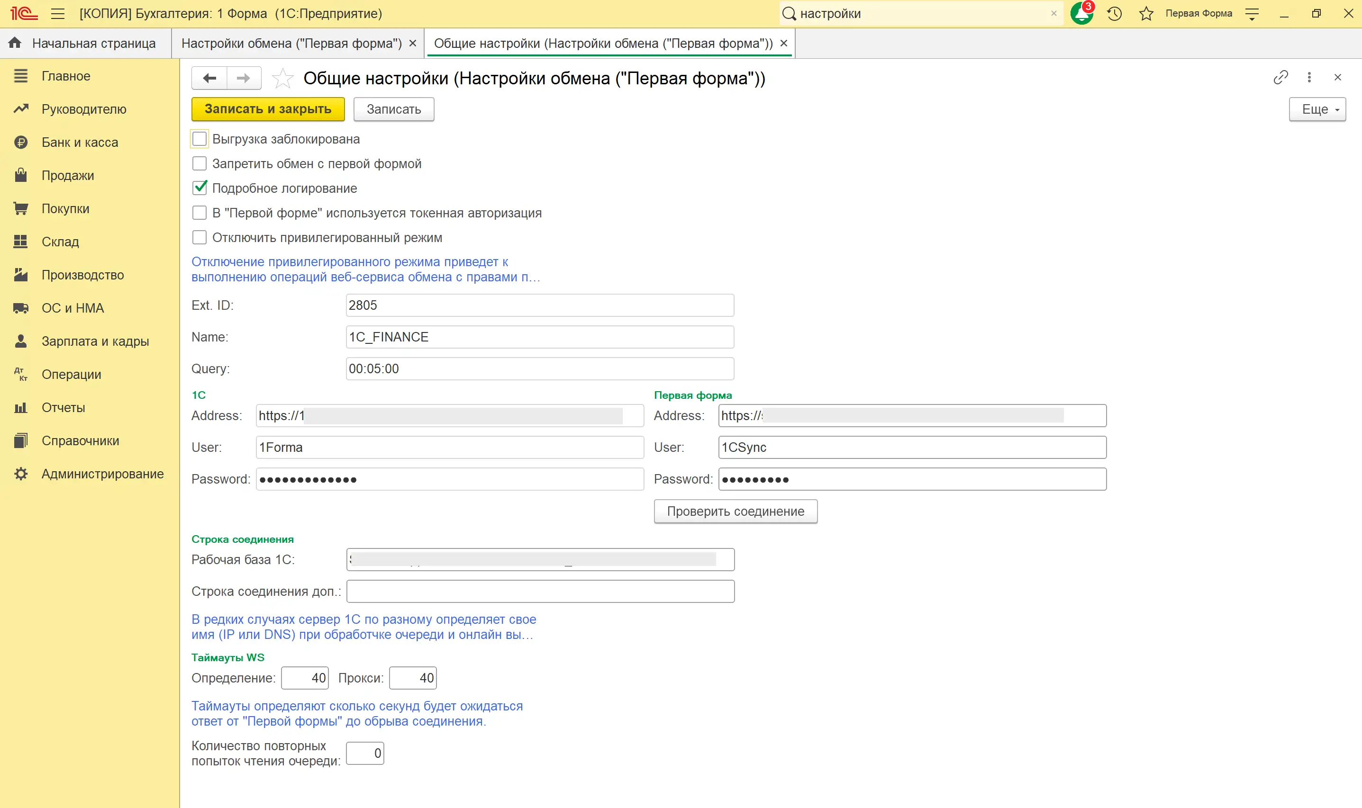
Task: Click Первая Форма user name
Action: 1199,14
